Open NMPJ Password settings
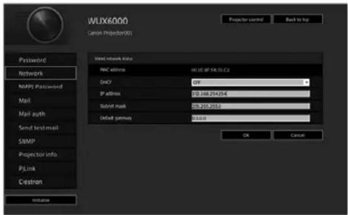This screenshot has height=215, width=348. point(40,87)
